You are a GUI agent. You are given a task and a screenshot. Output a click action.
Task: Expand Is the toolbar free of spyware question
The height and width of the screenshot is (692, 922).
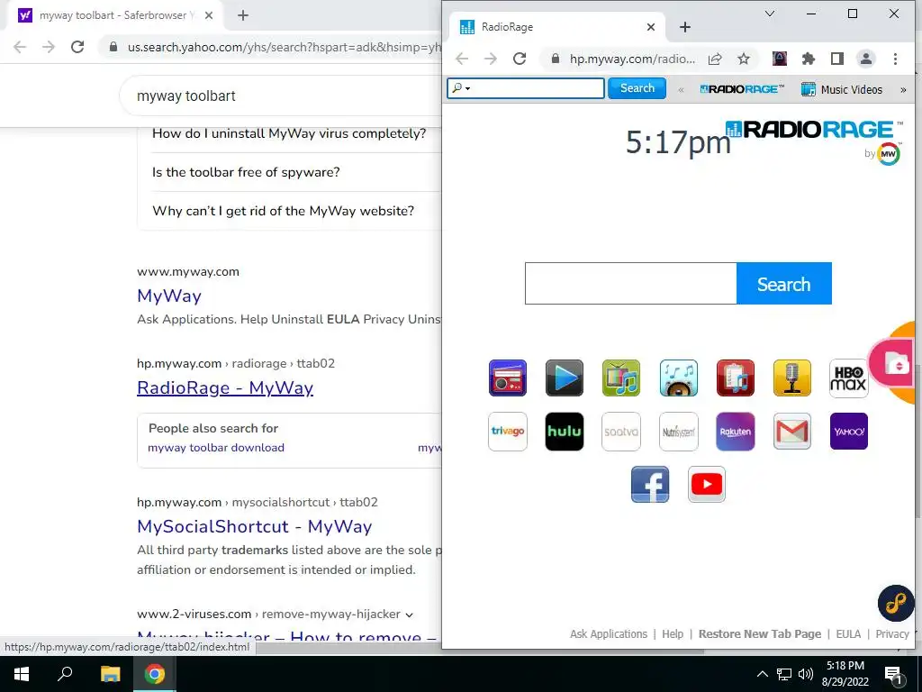point(246,172)
